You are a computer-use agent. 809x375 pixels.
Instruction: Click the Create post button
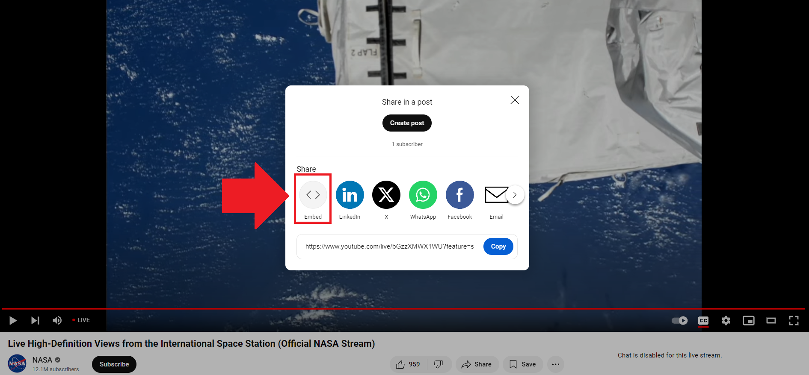(407, 123)
